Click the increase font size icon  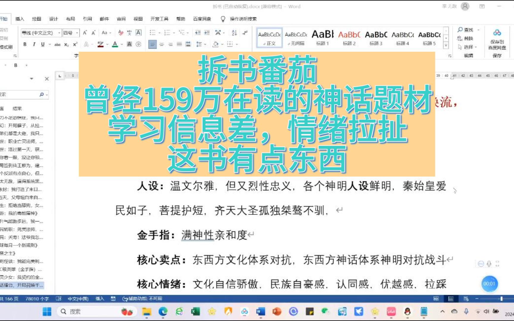[85, 33]
